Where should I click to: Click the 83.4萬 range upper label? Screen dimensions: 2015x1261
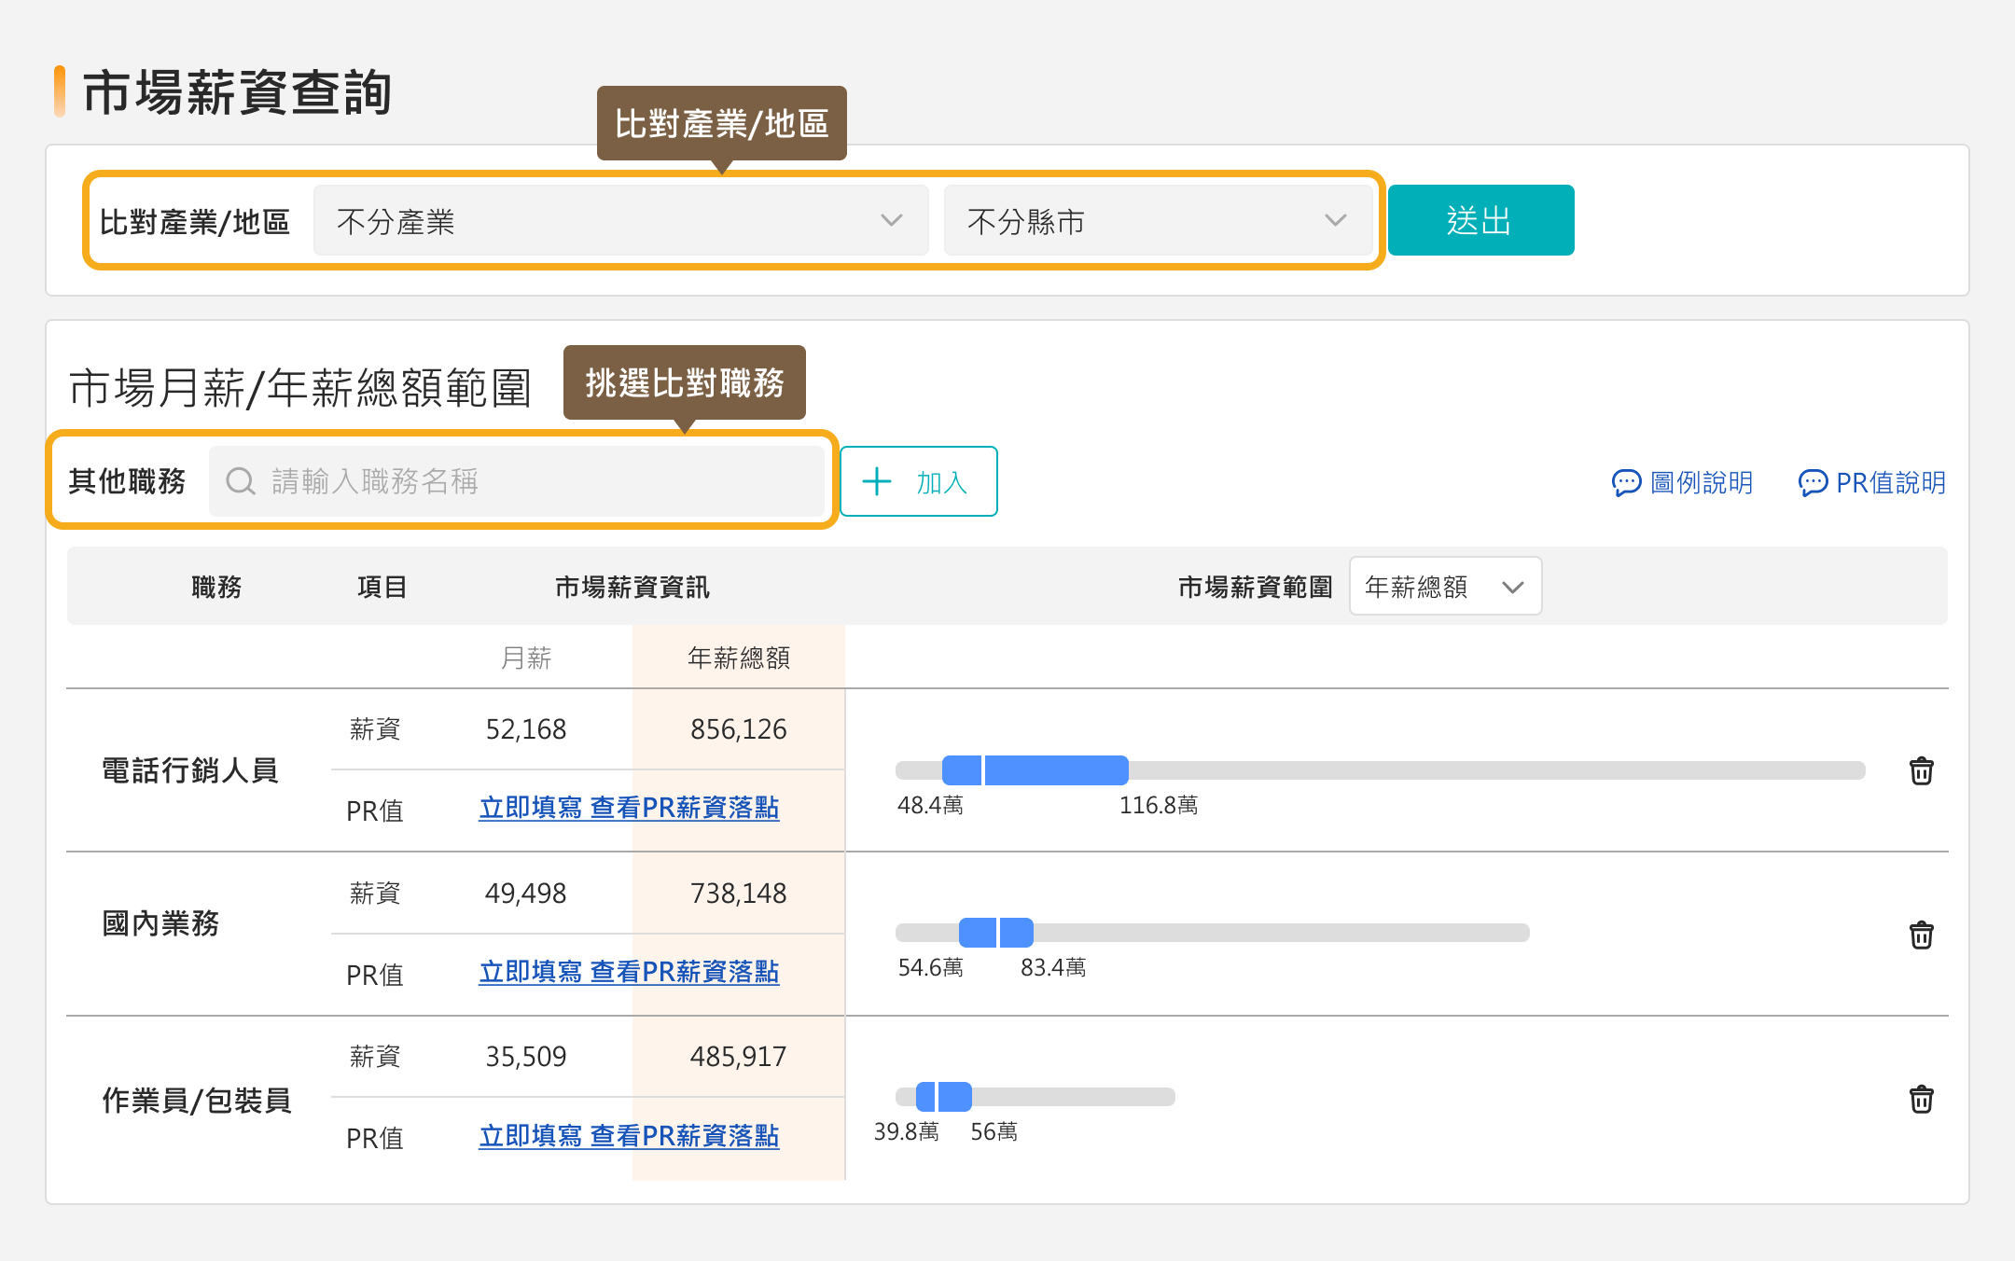click(x=1053, y=967)
